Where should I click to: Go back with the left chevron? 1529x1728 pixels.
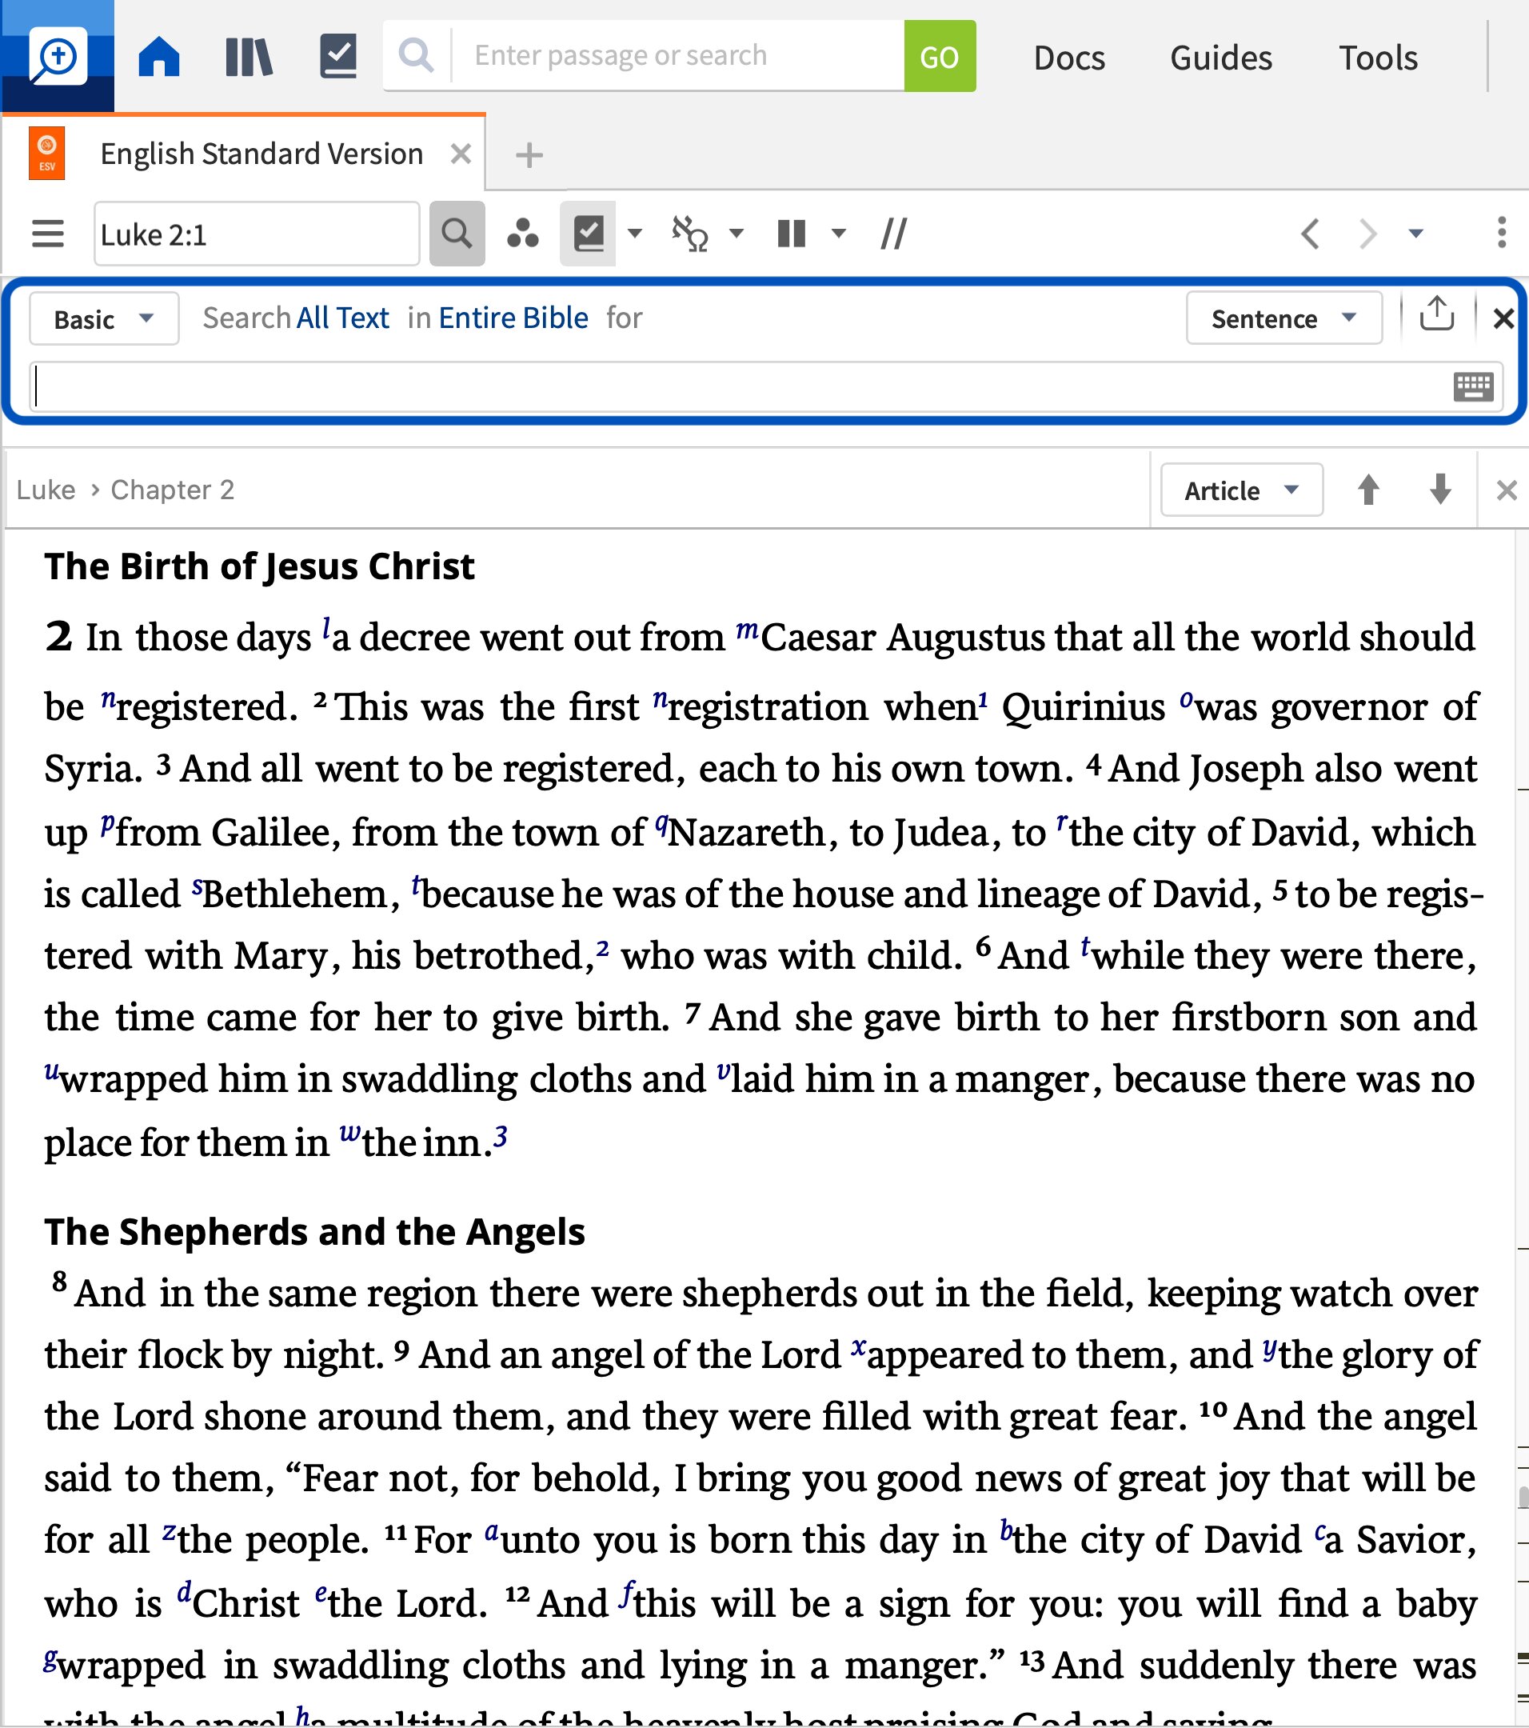click(1310, 234)
